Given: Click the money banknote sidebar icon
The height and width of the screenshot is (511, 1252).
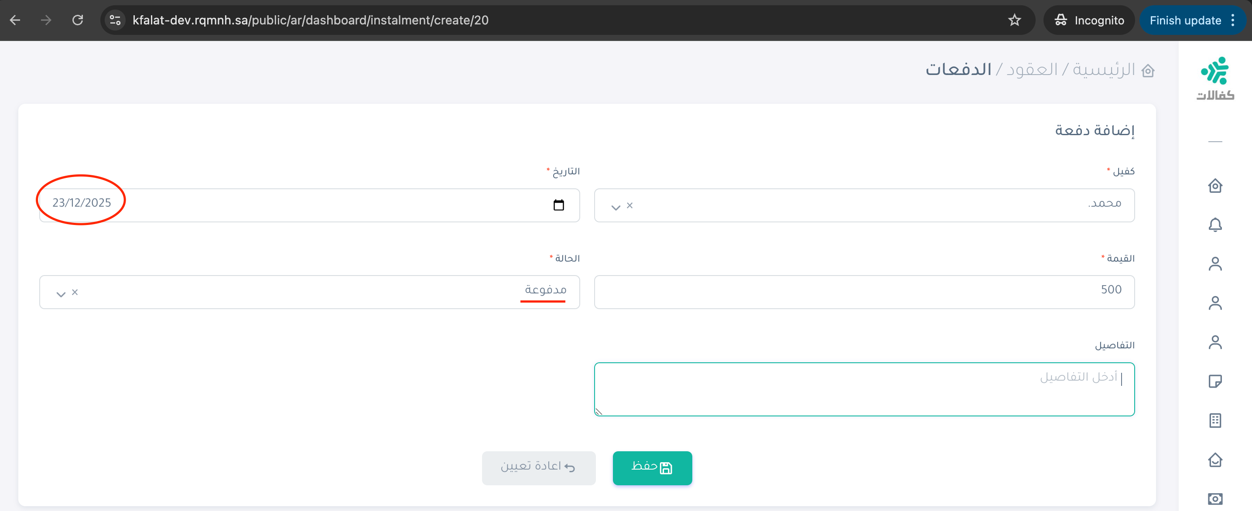Looking at the screenshot, I should click(x=1214, y=498).
